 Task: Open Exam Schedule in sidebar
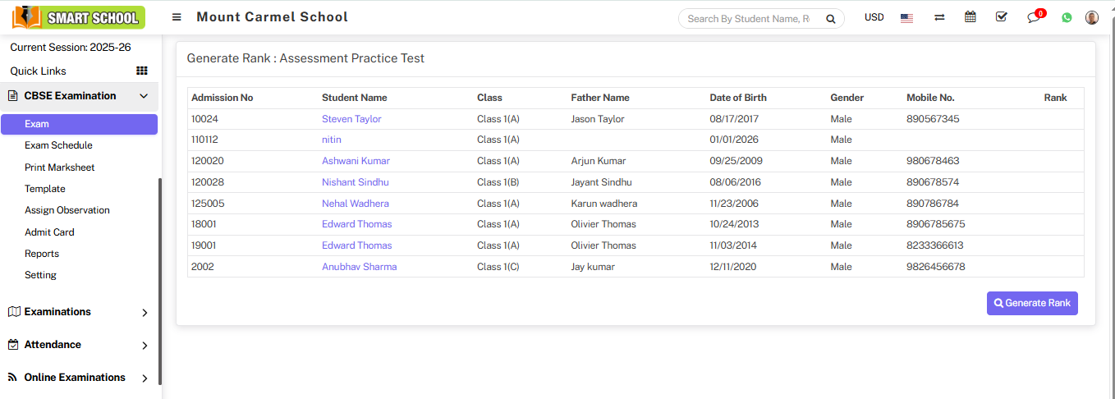[58, 145]
